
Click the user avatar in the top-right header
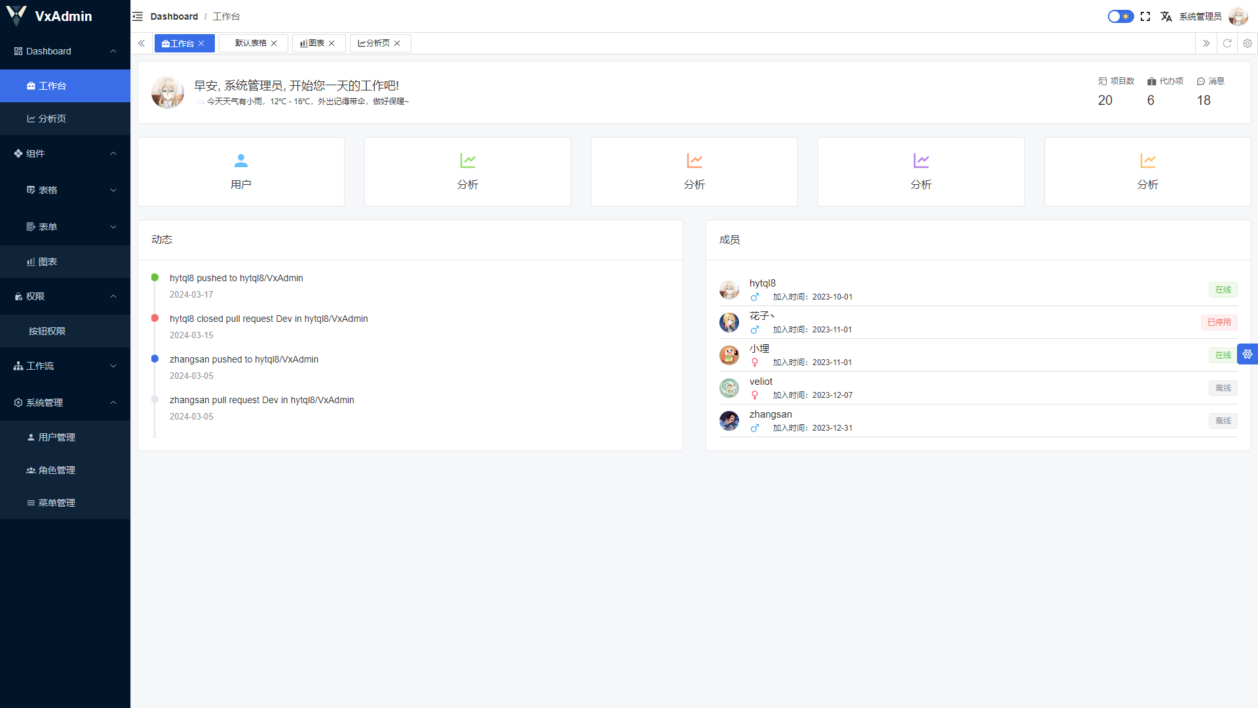(x=1238, y=16)
